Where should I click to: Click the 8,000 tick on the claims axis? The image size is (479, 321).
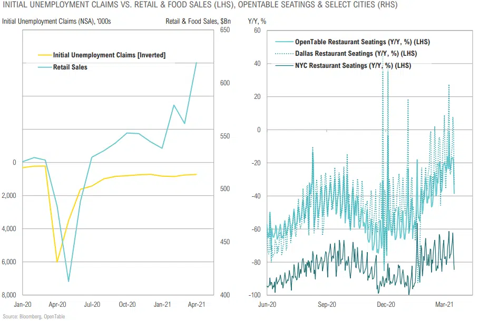point(11,295)
